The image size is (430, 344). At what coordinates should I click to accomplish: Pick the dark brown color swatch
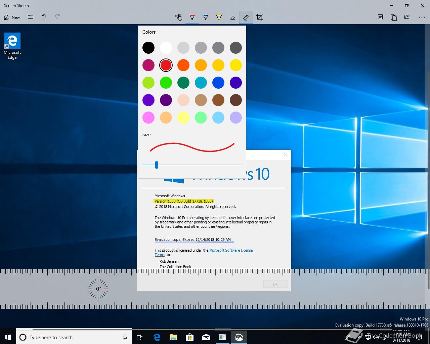pyautogui.click(x=236, y=100)
